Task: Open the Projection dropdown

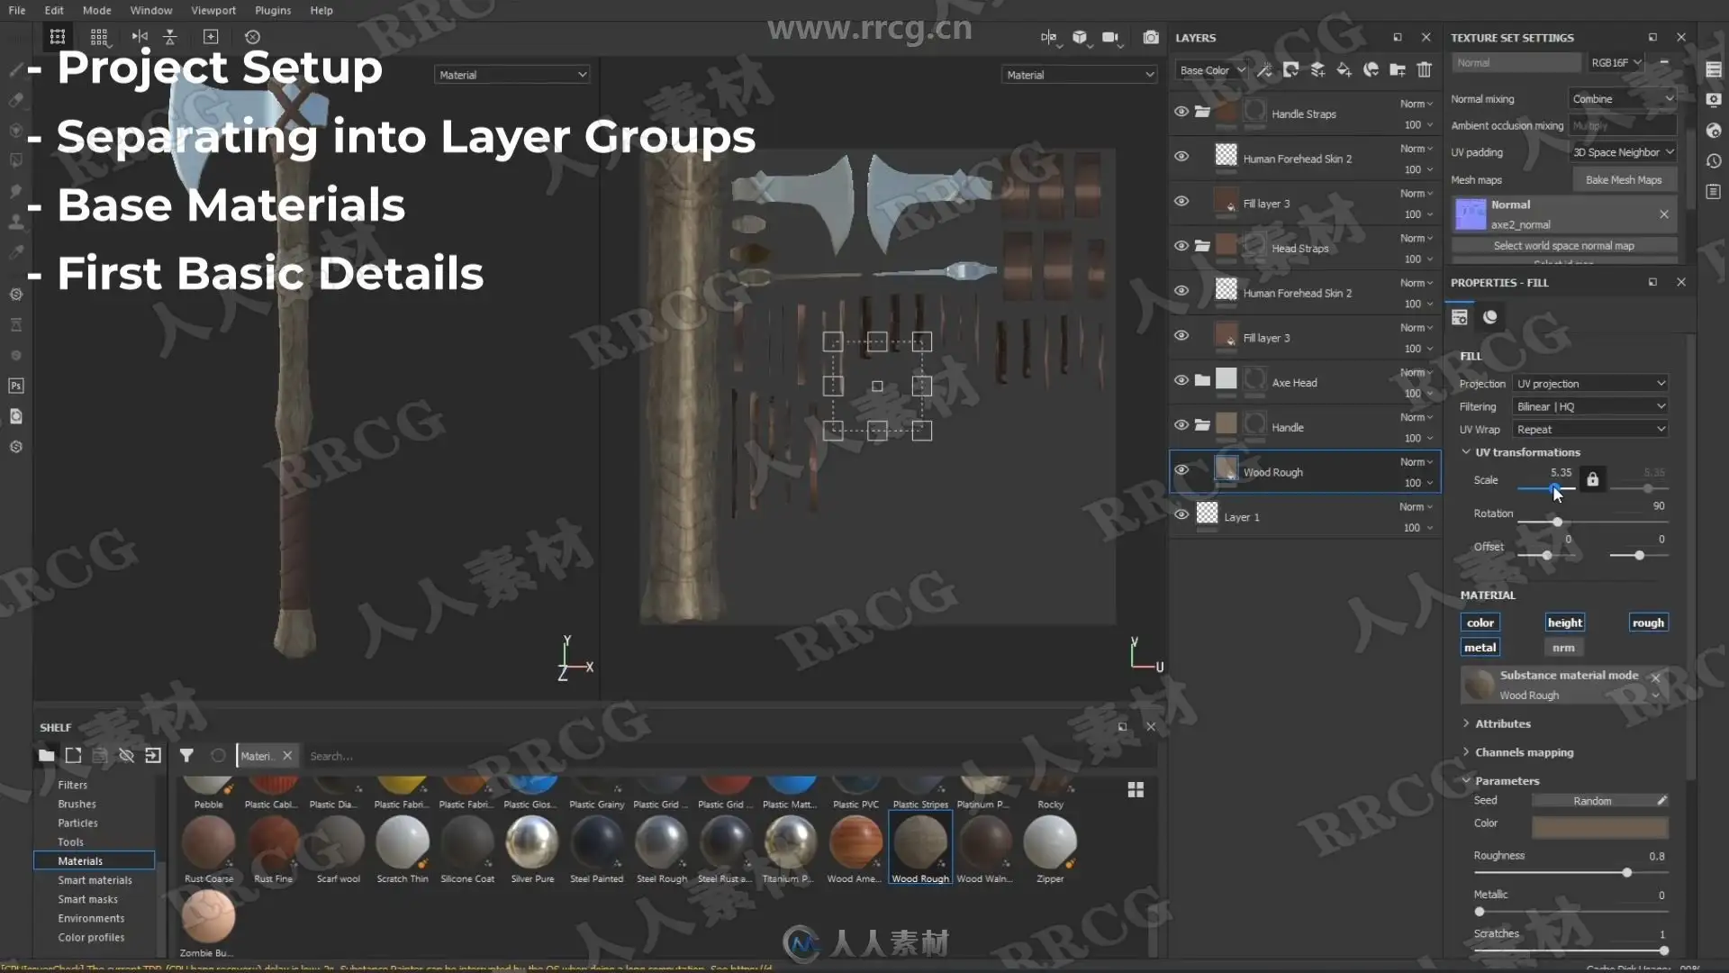Action: coord(1590,384)
